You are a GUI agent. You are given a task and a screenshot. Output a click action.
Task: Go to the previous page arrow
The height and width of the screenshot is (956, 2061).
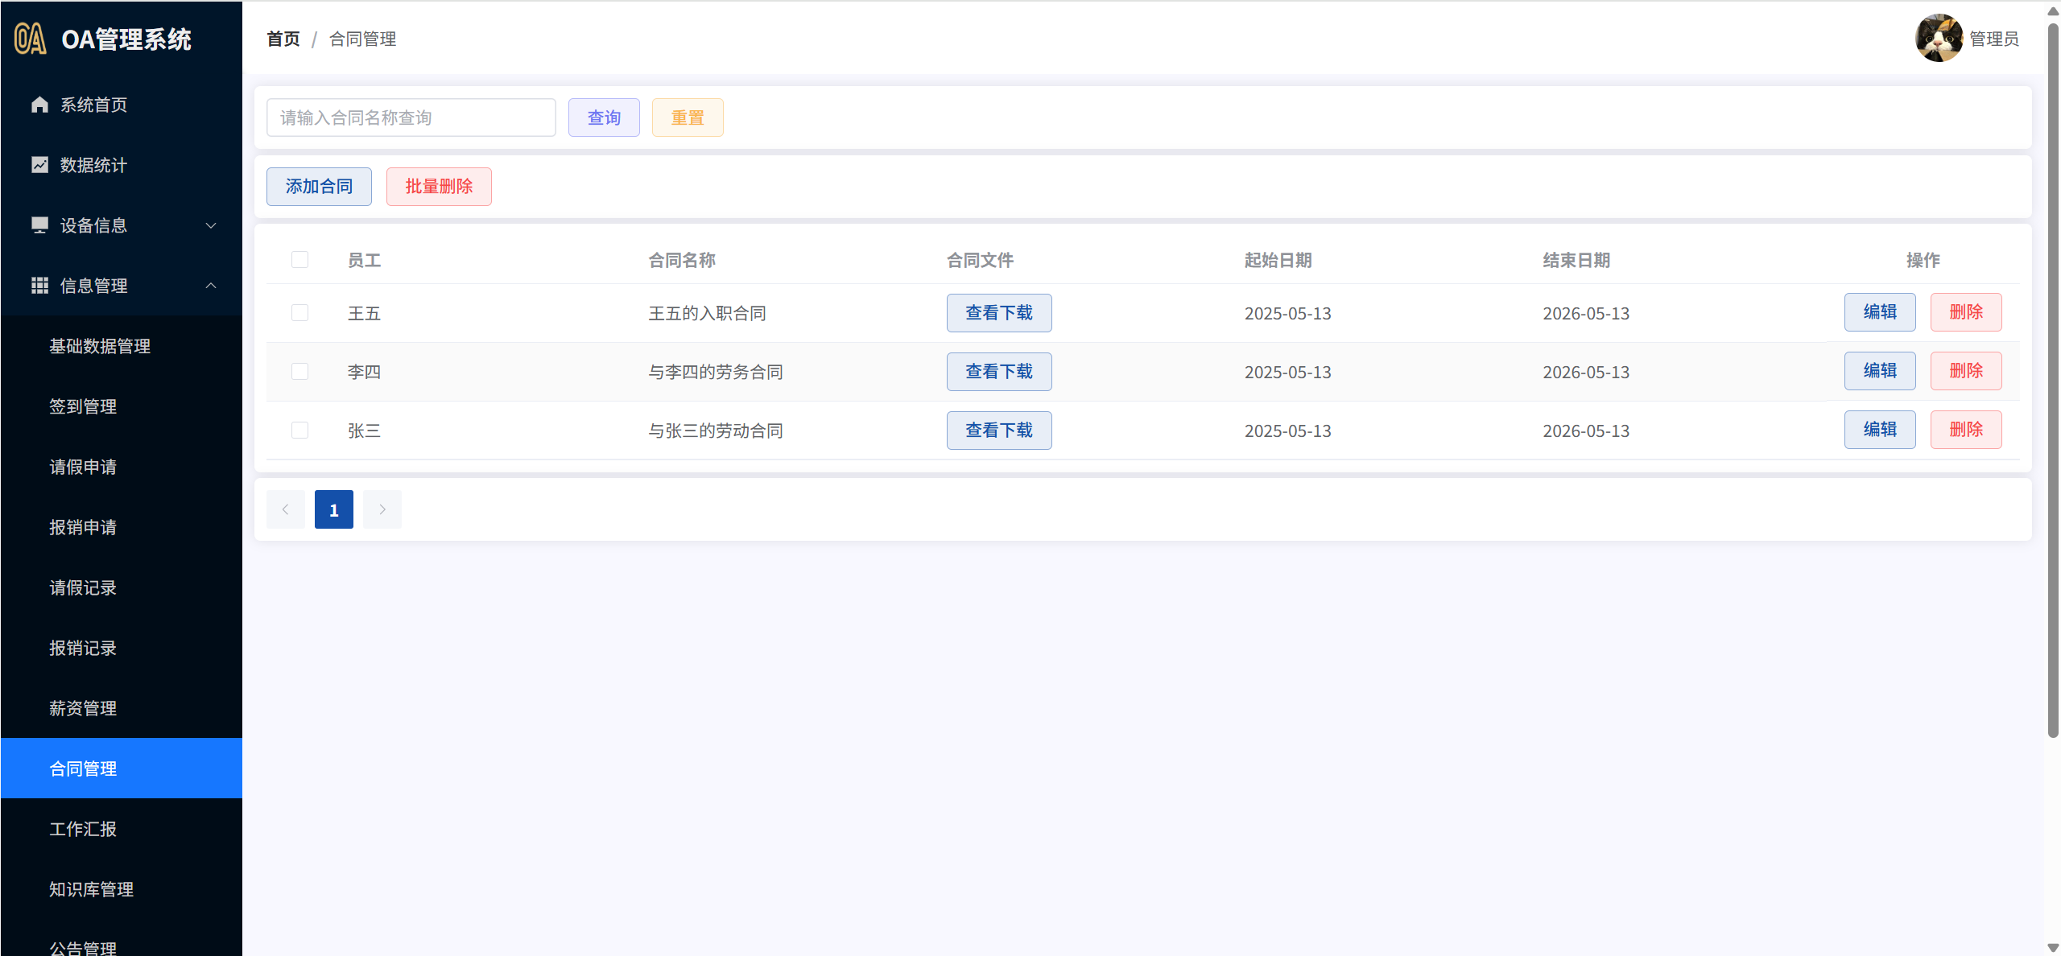[285, 509]
